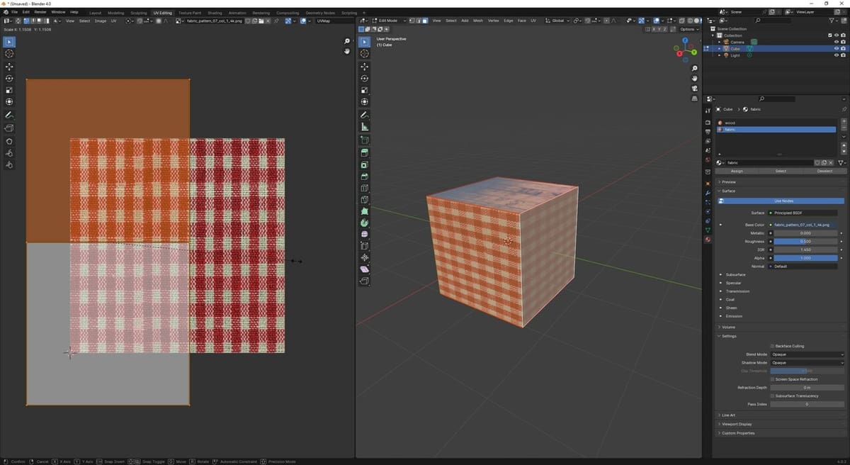This screenshot has width=850, height=465.
Task: Activate the Edge Slide tool
Action: point(364,246)
